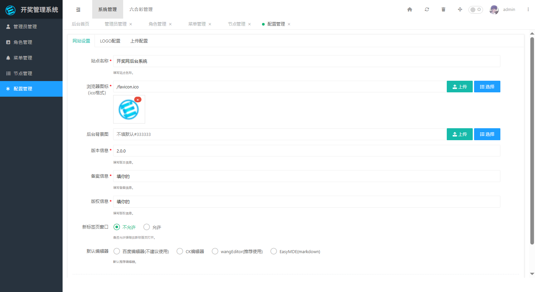Open 角色管理 in the sidebar
Viewport: 535px width, 292px height.
pos(31,42)
